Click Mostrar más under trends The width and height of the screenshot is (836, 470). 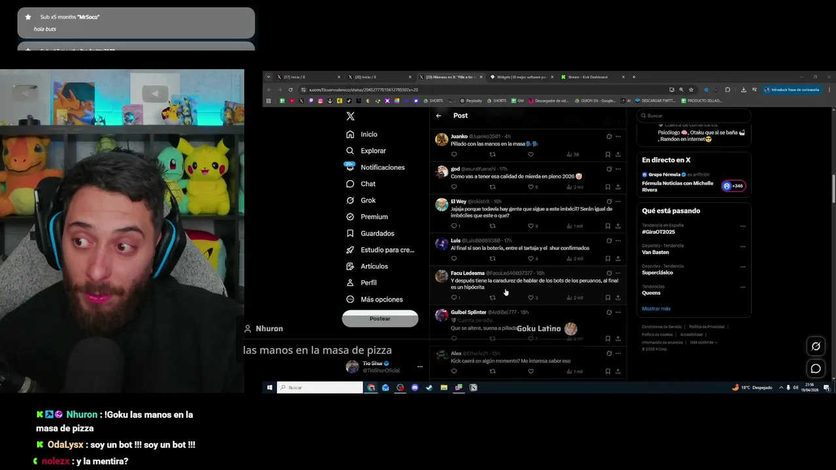tap(656, 309)
